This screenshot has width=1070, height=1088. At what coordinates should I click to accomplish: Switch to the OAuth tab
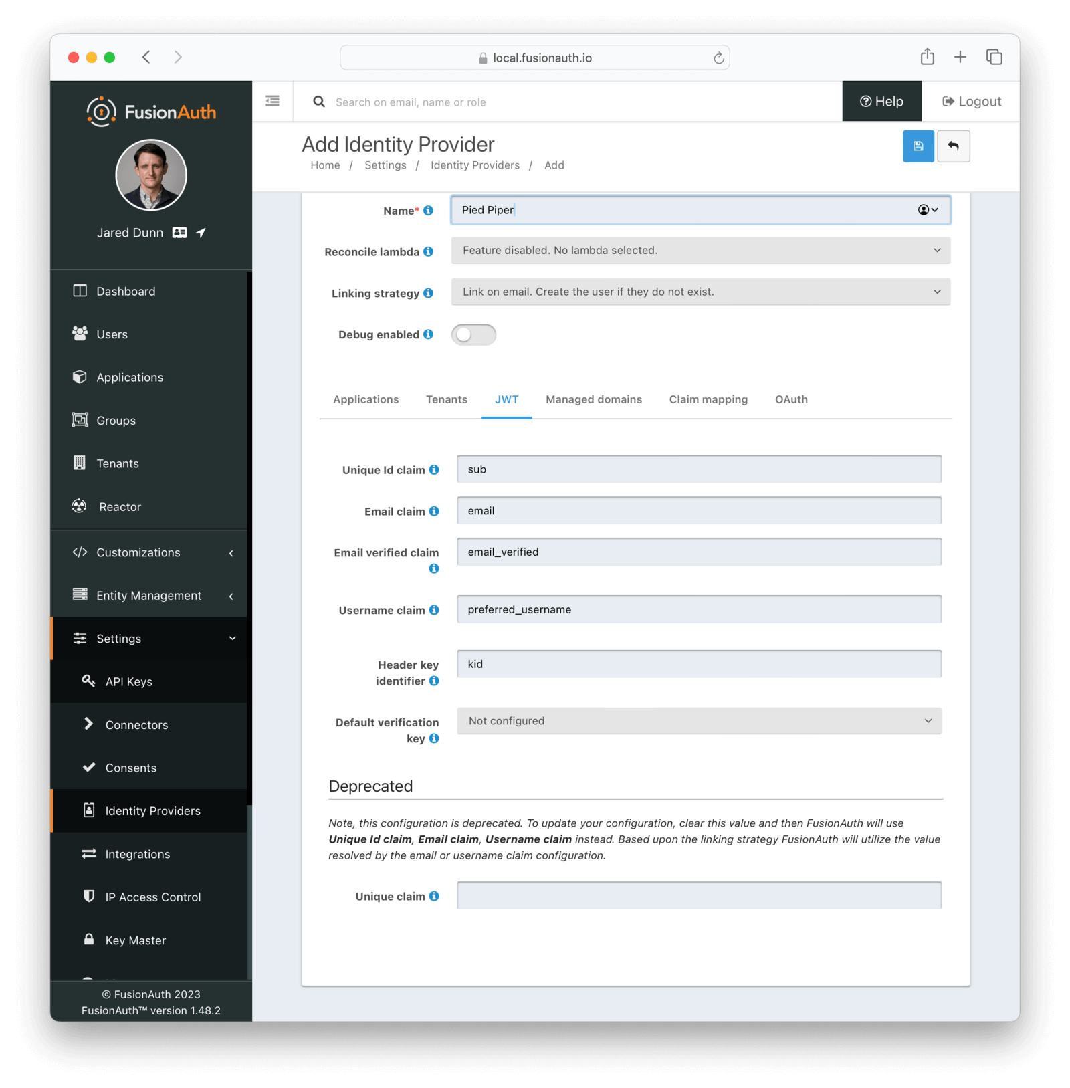point(791,400)
